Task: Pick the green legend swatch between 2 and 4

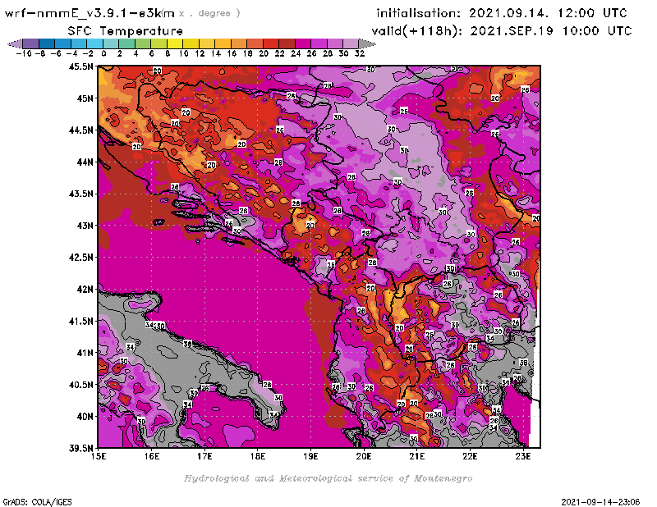Action: click(127, 43)
